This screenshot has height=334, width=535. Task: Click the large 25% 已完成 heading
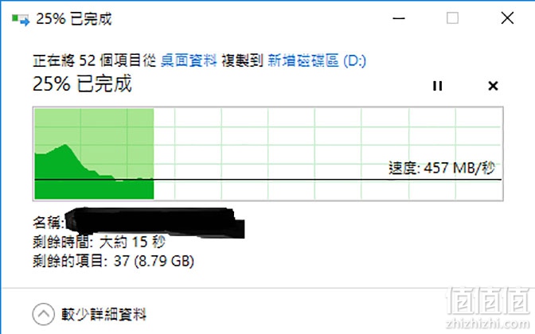pos(82,83)
